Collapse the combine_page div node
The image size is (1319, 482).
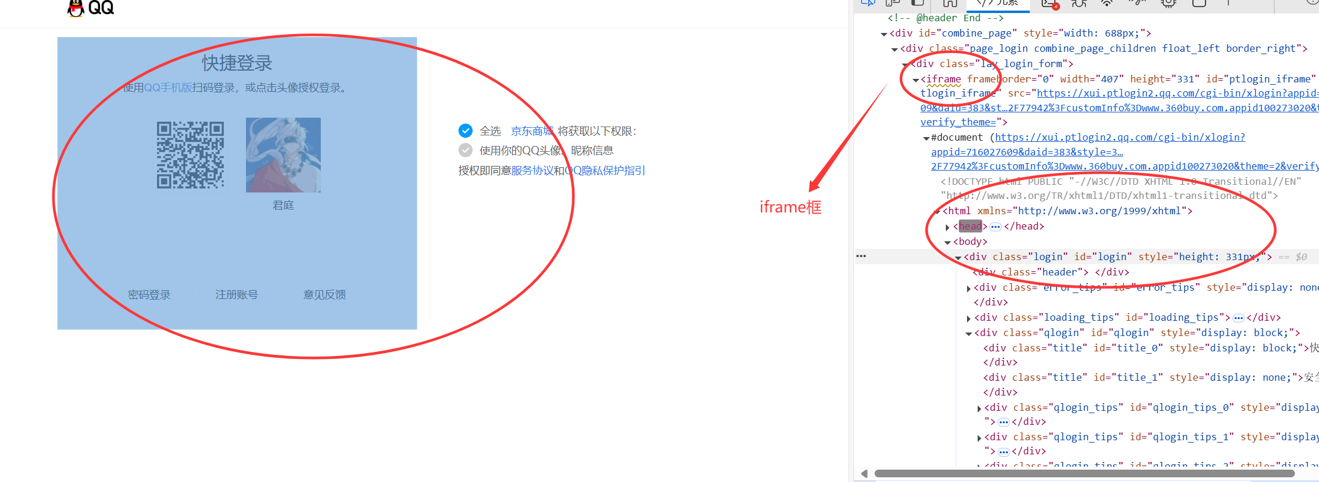[884, 34]
